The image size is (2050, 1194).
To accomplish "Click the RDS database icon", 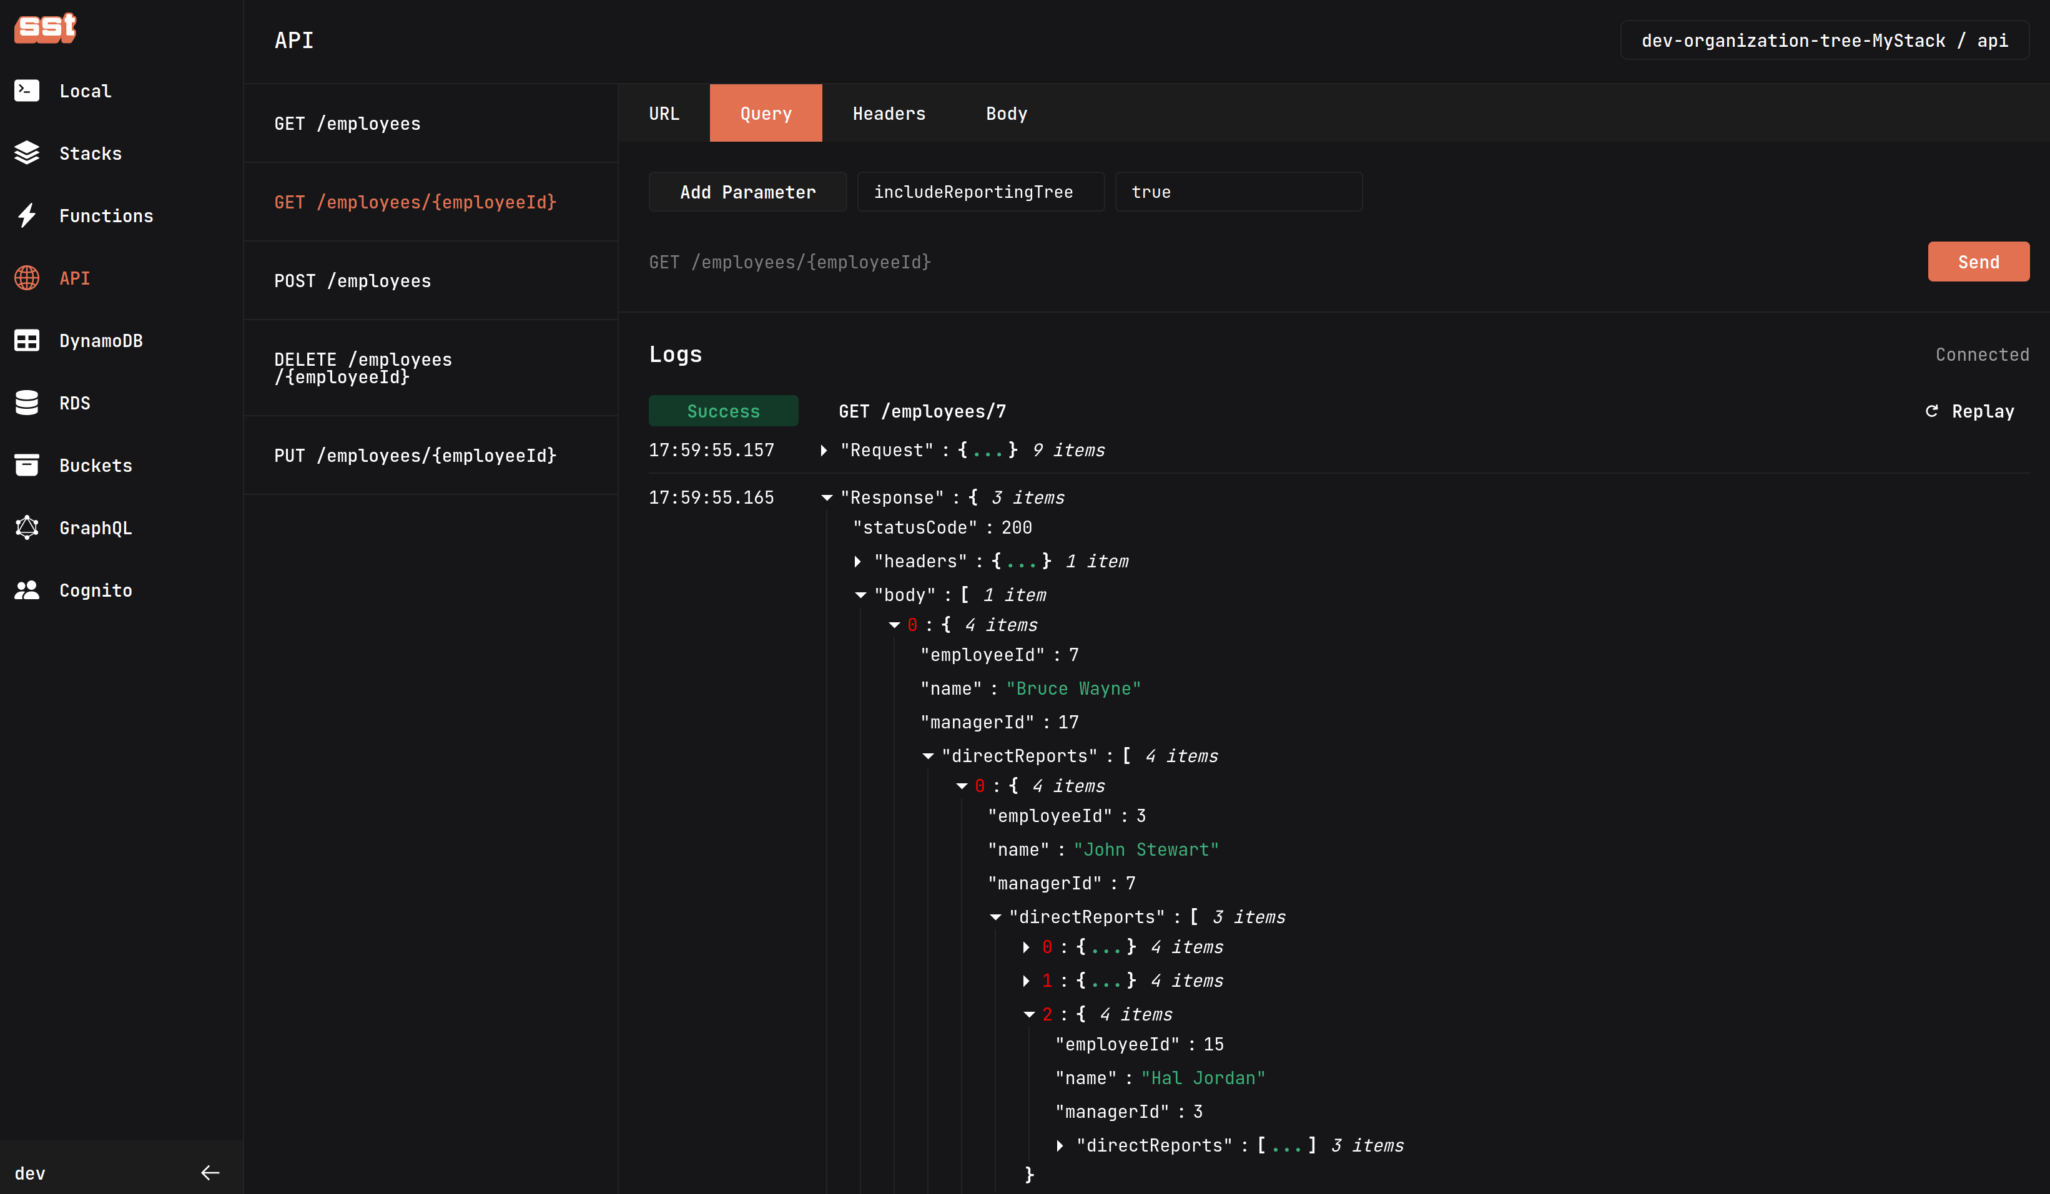I will coord(27,403).
